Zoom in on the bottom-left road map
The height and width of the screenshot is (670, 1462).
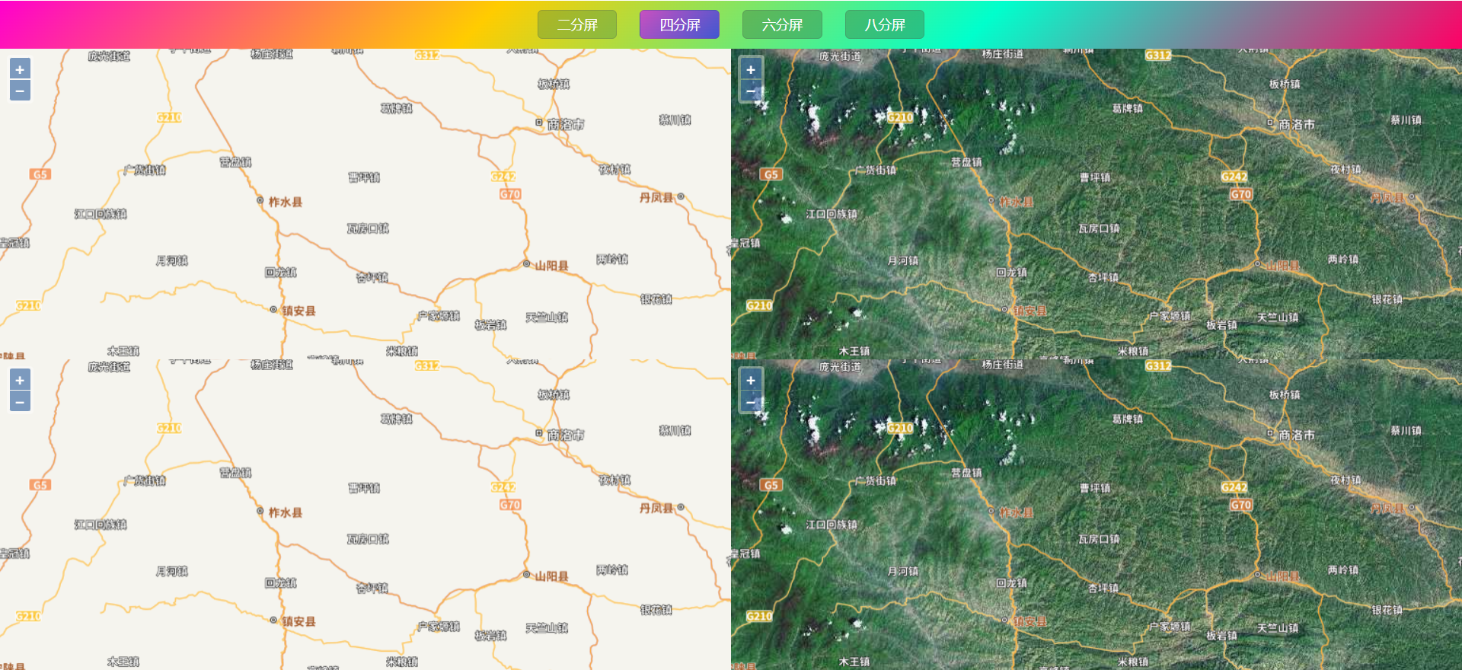20,380
